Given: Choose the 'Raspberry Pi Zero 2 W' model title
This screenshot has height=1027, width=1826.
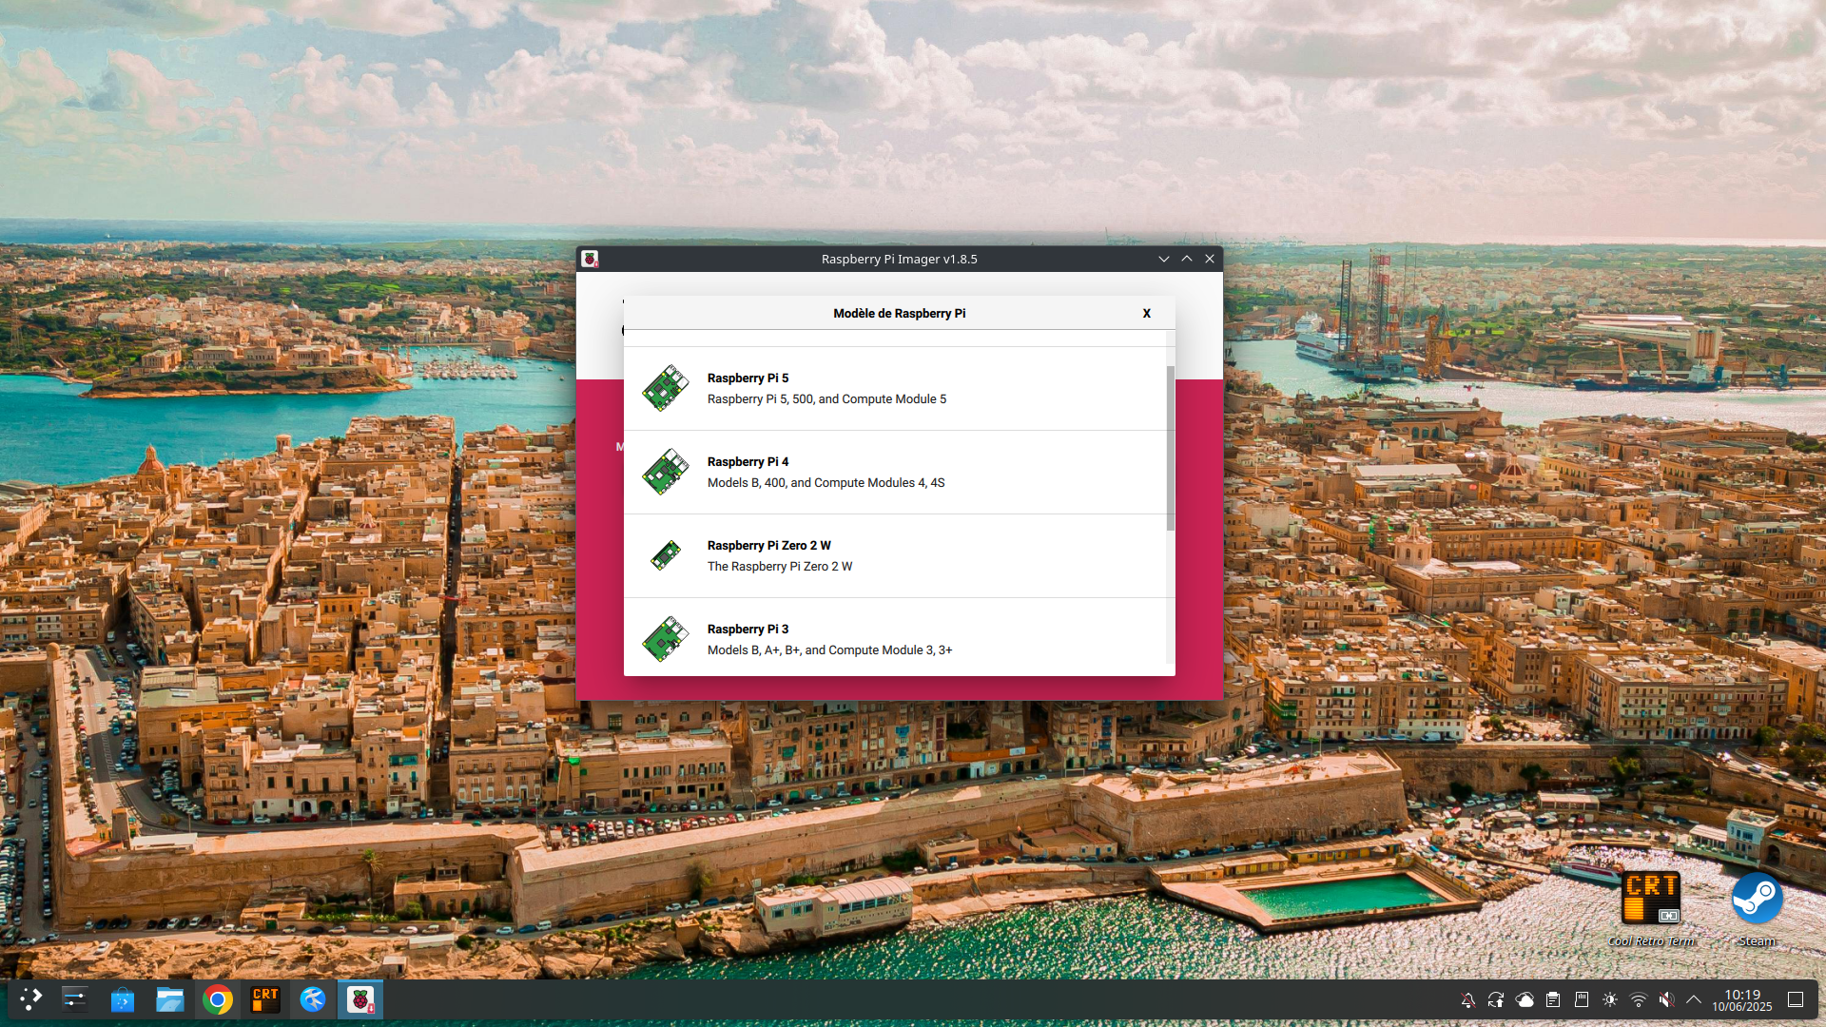Looking at the screenshot, I should point(768,546).
